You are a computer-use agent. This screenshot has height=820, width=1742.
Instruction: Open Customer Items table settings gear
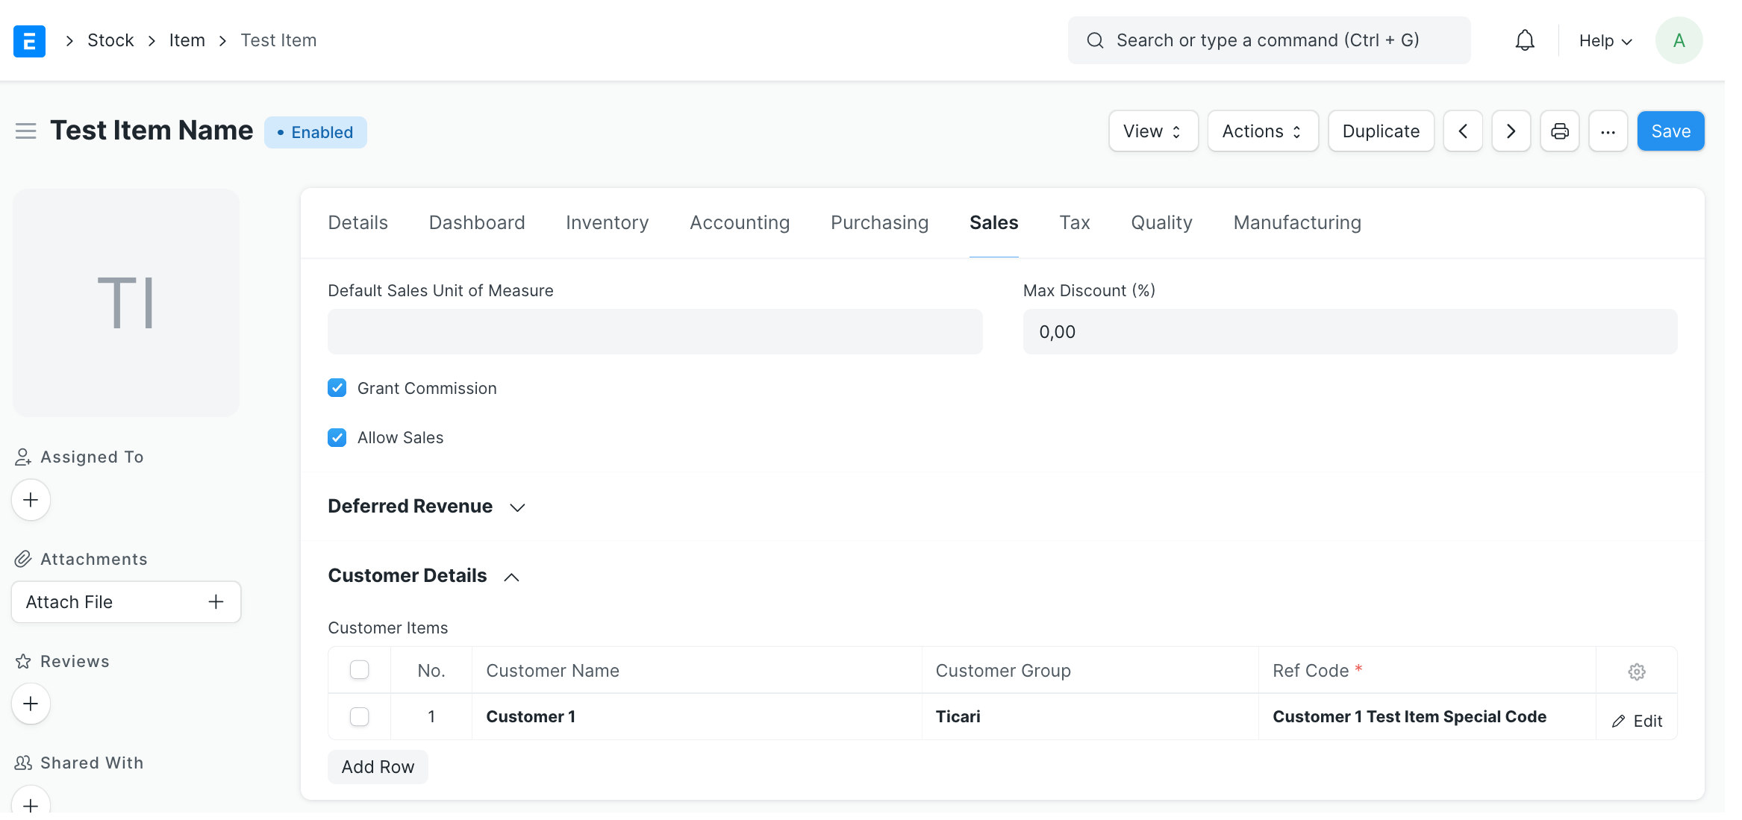coord(1636,672)
